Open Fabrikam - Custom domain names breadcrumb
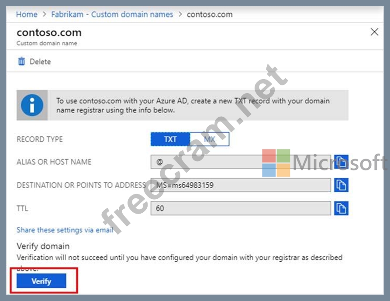 click(112, 14)
